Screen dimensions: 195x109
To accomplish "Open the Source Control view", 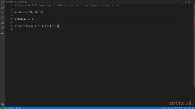I will 2,13.
